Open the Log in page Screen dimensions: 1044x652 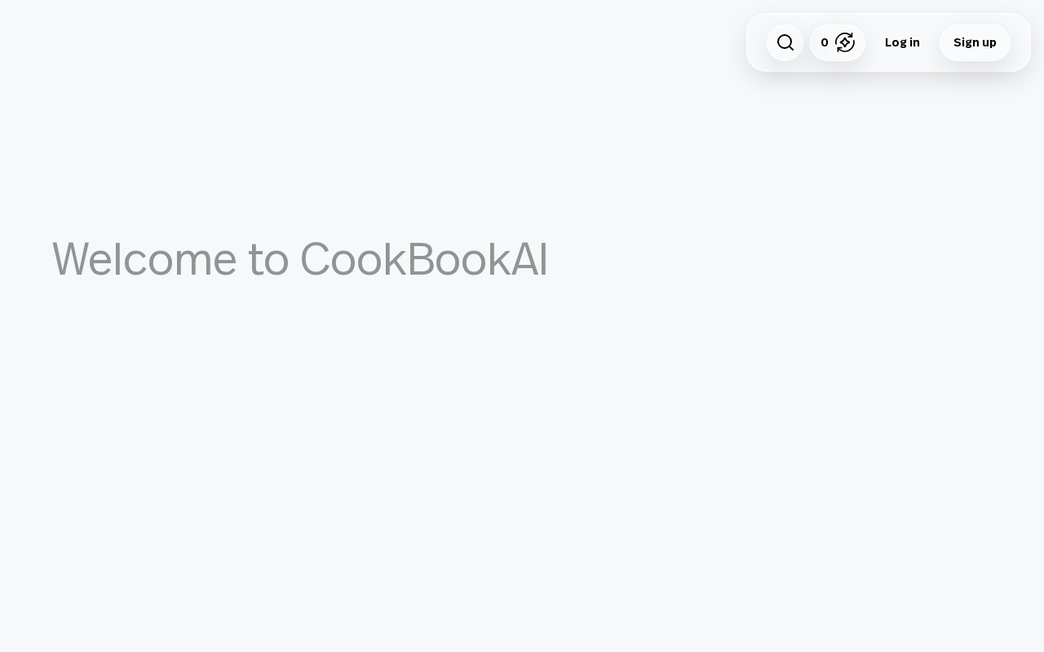click(x=902, y=42)
